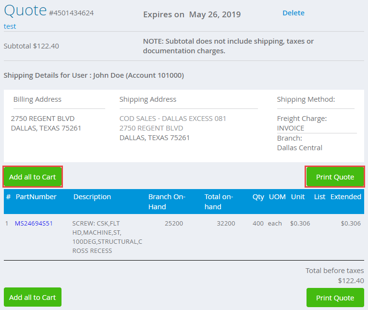
Task: Click the quantity value 400 in the row
Action: pyautogui.click(x=258, y=224)
